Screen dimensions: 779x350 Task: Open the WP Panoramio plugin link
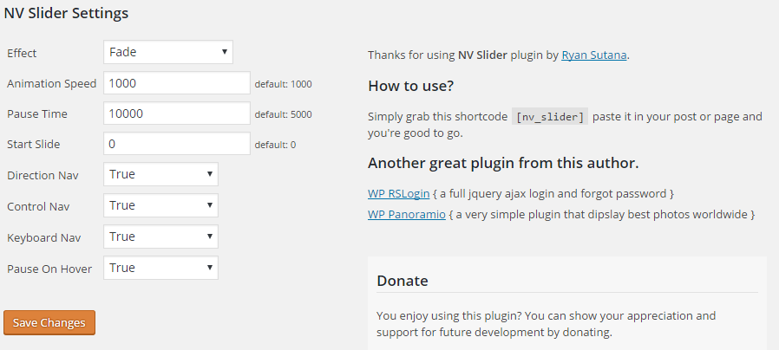(x=406, y=215)
